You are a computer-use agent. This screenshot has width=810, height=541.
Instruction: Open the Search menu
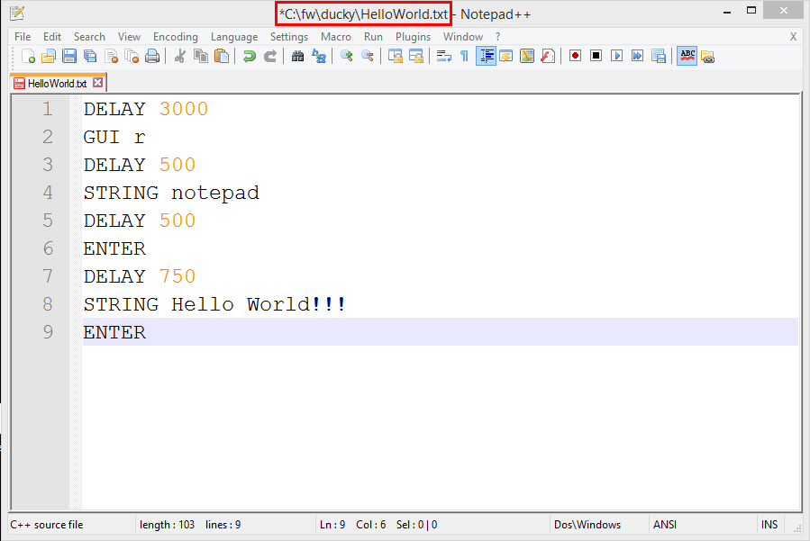click(x=89, y=37)
